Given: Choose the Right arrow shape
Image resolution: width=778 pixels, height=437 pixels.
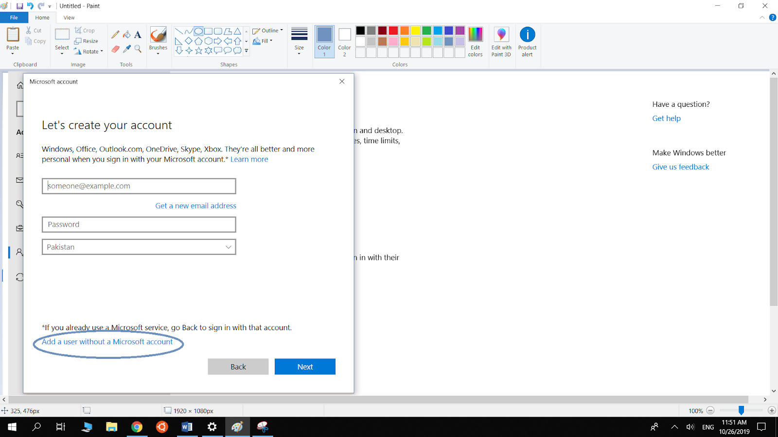Looking at the screenshot, I should 218,41.
